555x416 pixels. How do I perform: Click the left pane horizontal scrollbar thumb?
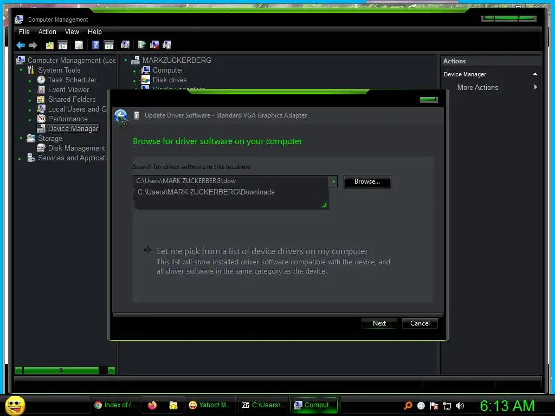61,370
